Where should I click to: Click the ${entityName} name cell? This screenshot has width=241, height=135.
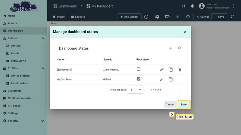pyautogui.click(x=64, y=70)
